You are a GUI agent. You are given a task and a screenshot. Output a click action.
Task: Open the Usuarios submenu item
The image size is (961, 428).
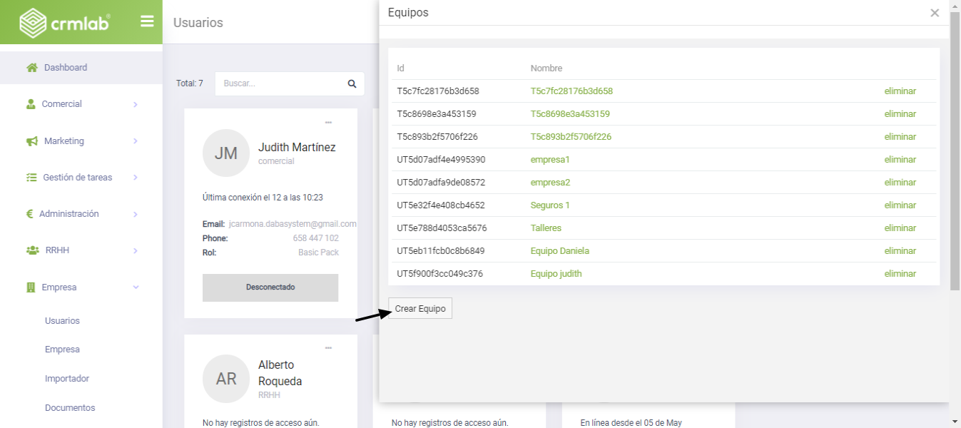62,321
